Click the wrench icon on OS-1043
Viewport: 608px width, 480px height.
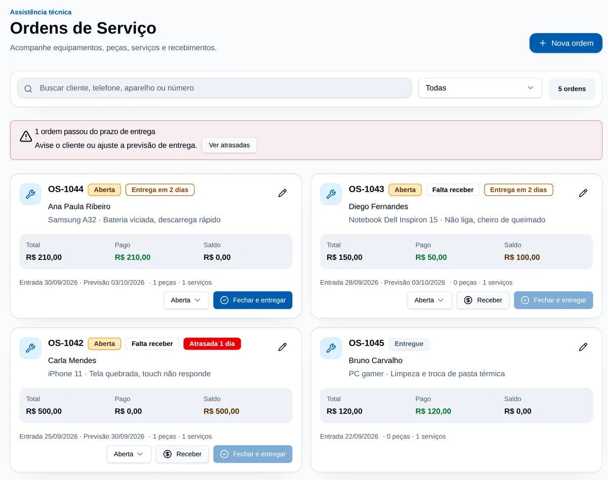[331, 194]
